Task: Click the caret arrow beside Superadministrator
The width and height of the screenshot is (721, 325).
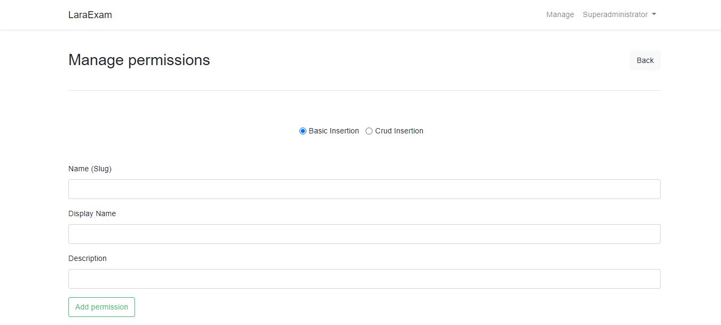Action: click(654, 15)
